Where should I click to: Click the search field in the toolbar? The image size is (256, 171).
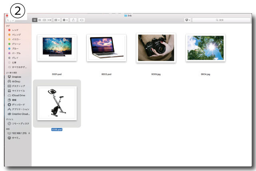pos(221,20)
